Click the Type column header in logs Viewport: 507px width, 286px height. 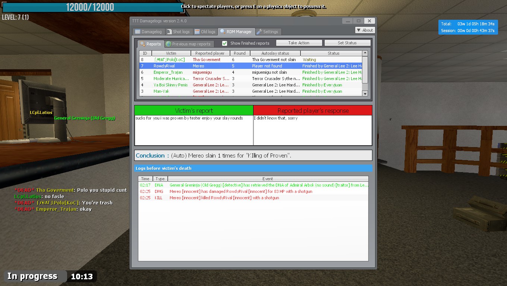(x=160, y=179)
